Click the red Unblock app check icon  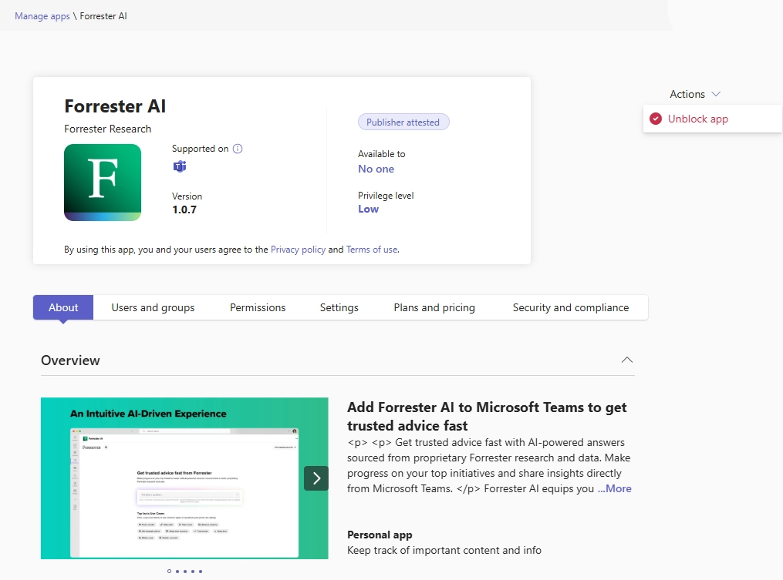coord(656,119)
